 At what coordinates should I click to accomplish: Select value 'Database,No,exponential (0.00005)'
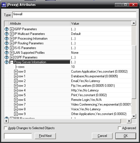(x=94, y=76)
